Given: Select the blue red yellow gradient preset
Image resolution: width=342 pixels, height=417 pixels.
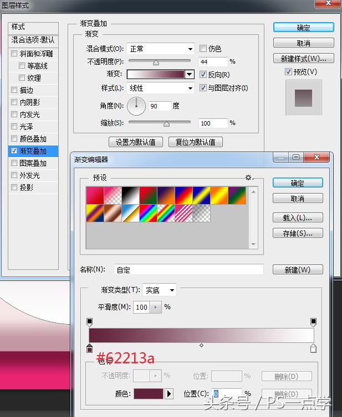Looking at the screenshot, I should 183,195.
